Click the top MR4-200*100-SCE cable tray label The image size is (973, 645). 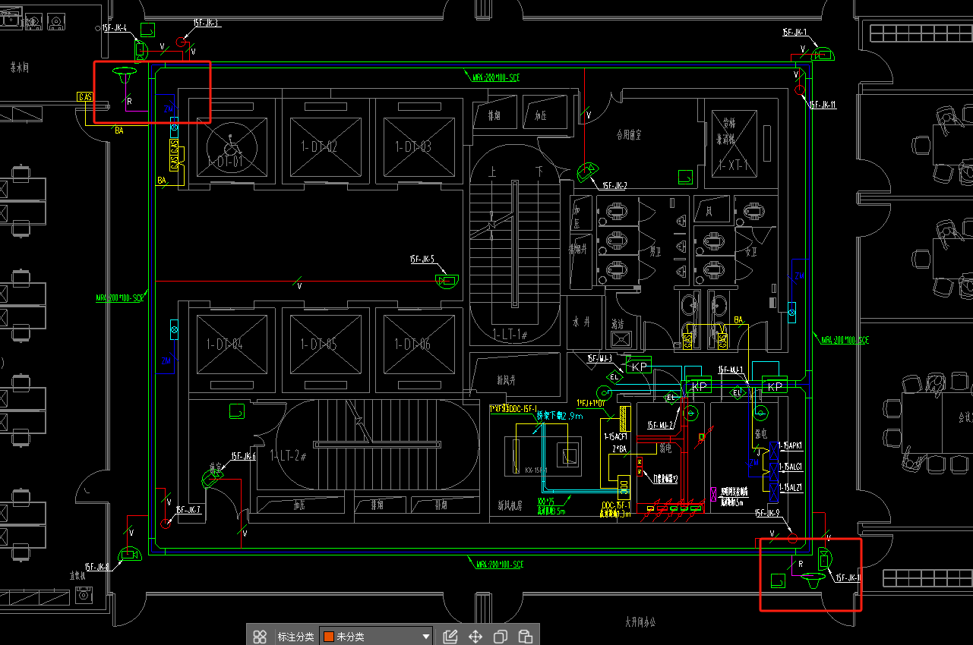[x=496, y=77]
